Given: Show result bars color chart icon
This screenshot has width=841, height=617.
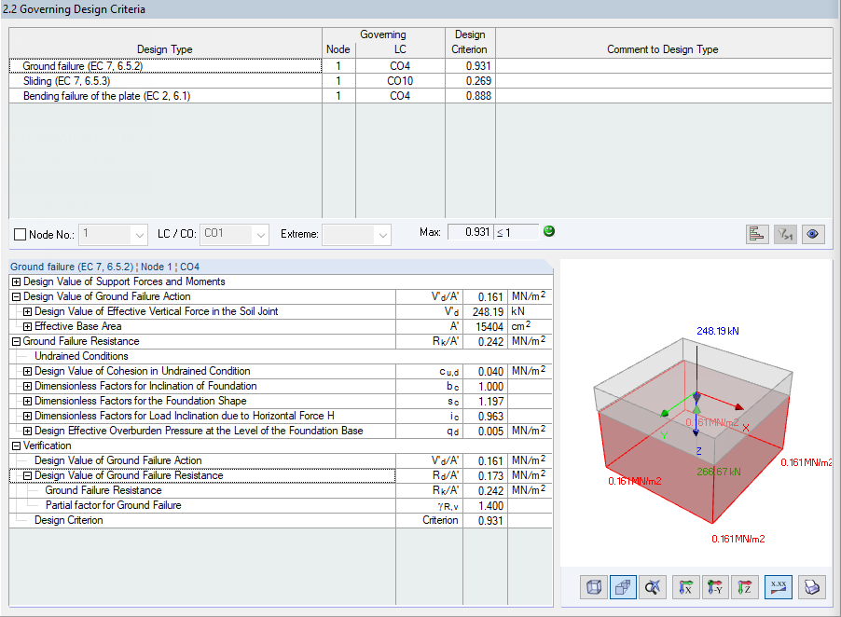Looking at the screenshot, I should (x=757, y=234).
